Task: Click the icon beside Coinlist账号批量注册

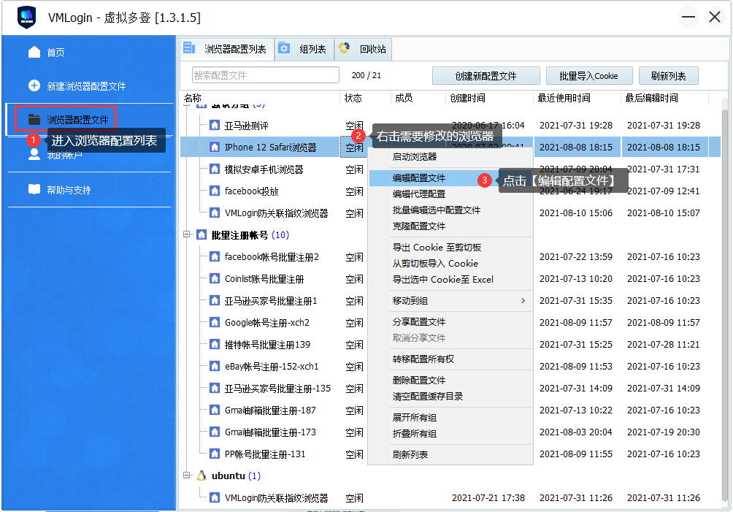Action: tap(215, 279)
